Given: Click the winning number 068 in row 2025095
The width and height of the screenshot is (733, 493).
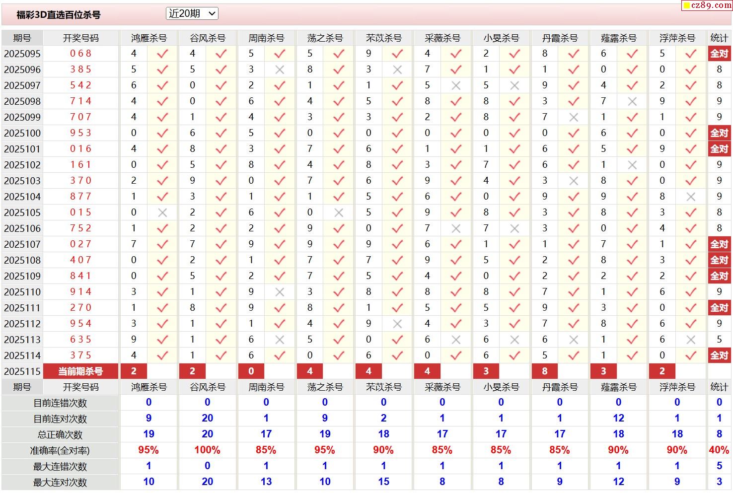Looking at the screenshot, I should (80, 54).
